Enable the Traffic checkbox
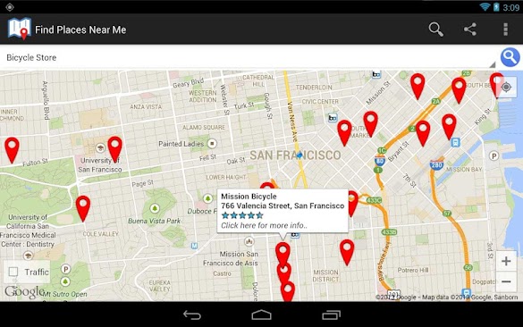Viewport: 523px width, 327px height. click(13, 272)
